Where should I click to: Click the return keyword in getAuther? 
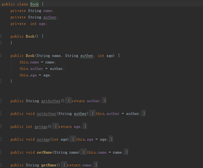[78, 101]
